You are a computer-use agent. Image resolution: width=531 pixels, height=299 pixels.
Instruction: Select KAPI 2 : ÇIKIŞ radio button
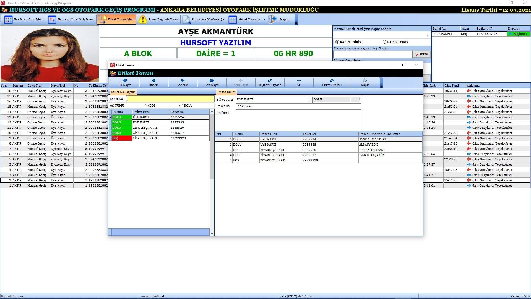[385, 42]
